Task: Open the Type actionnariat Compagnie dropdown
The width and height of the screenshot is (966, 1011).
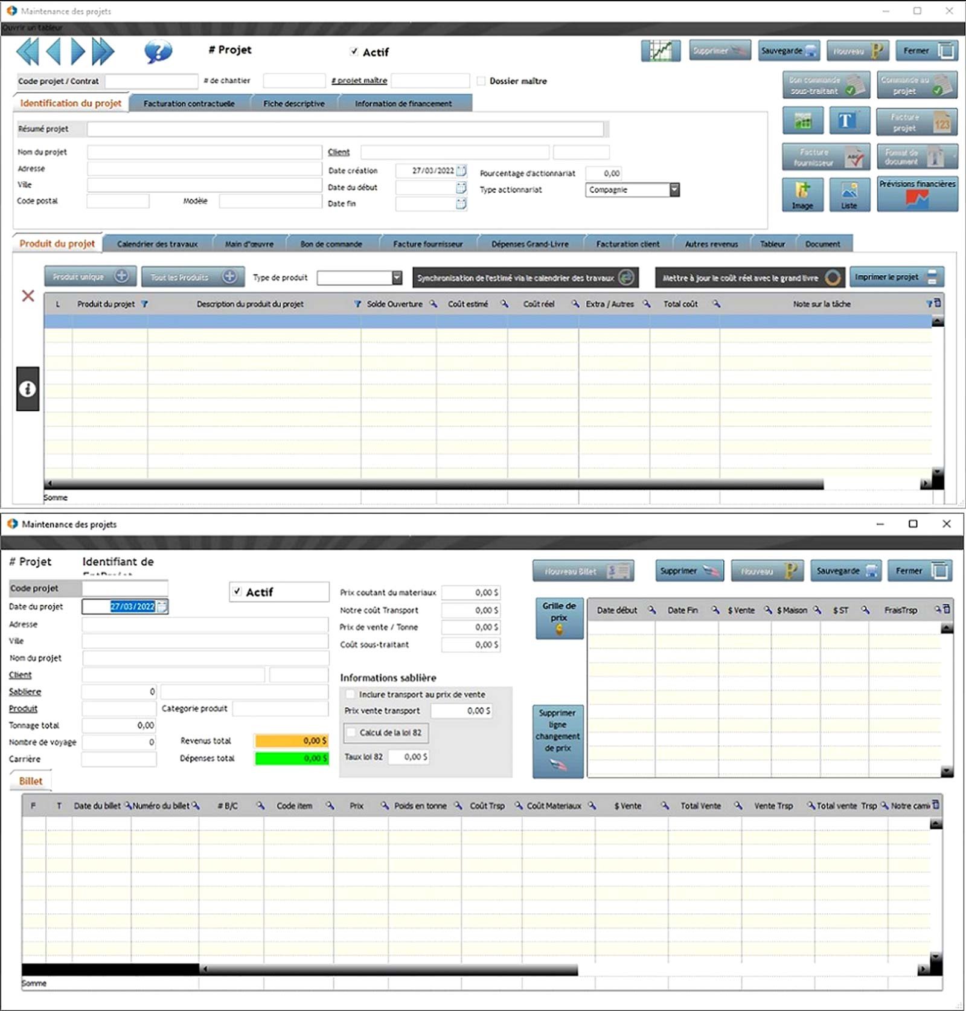Action: coord(674,190)
